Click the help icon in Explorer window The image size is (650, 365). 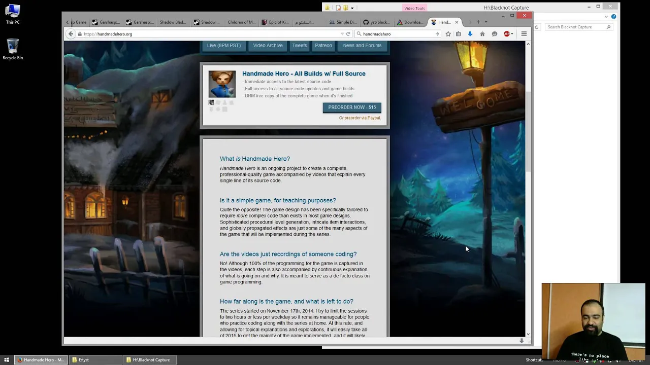click(613, 17)
